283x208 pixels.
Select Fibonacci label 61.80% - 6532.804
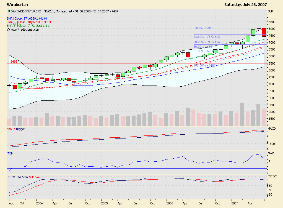207,51
